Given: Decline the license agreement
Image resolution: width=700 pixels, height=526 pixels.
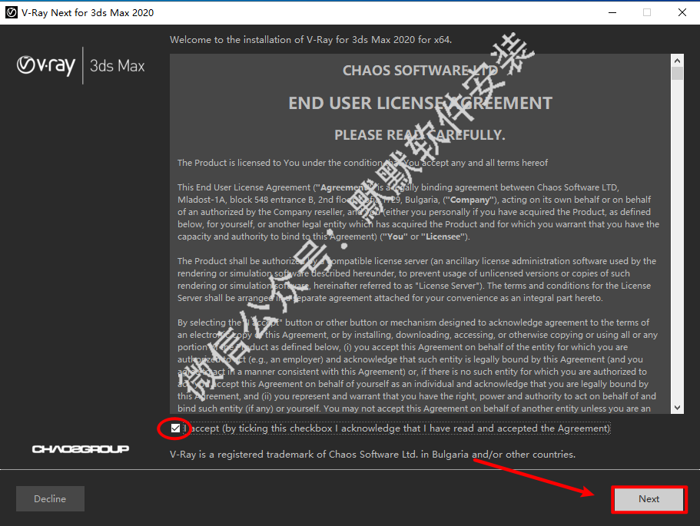Looking at the screenshot, I should (50, 498).
